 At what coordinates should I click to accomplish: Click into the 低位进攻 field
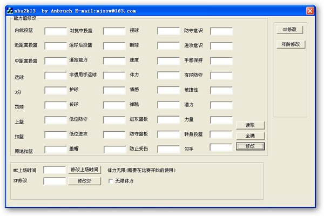point(114,135)
